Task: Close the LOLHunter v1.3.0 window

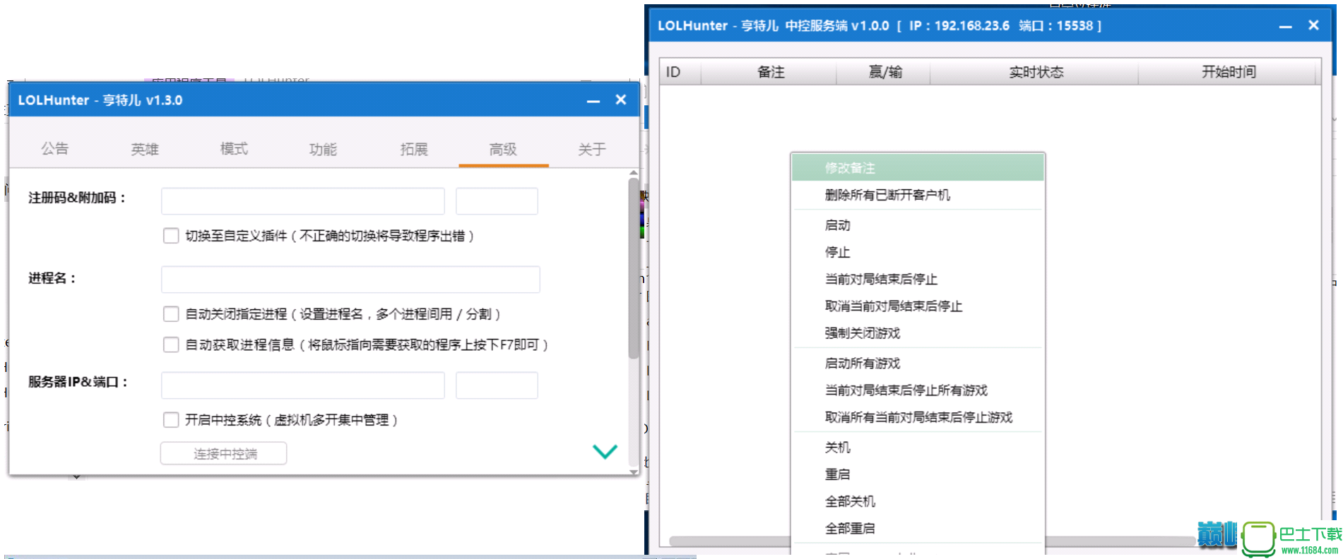Action: point(621,100)
